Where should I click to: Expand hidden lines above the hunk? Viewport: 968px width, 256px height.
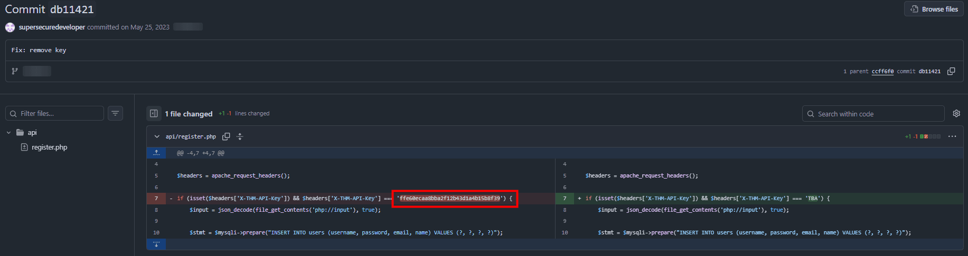point(156,153)
